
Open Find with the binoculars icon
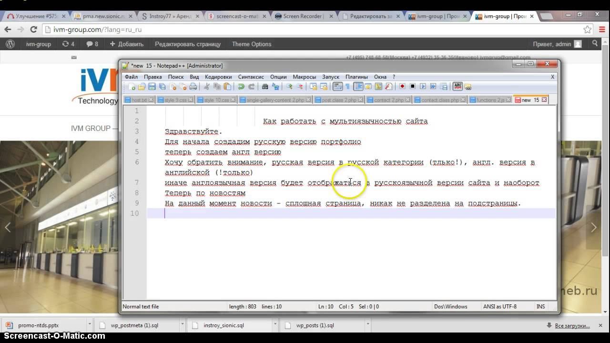click(x=265, y=87)
